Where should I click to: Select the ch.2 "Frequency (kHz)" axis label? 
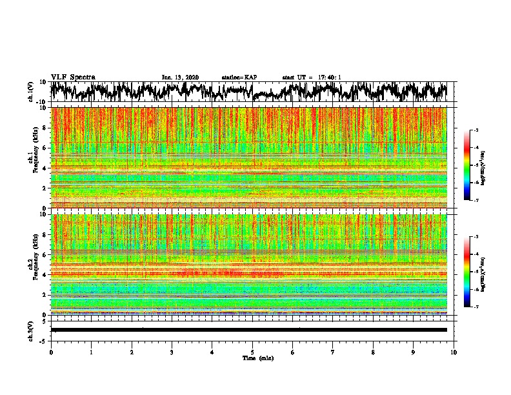click(x=36, y=256)
